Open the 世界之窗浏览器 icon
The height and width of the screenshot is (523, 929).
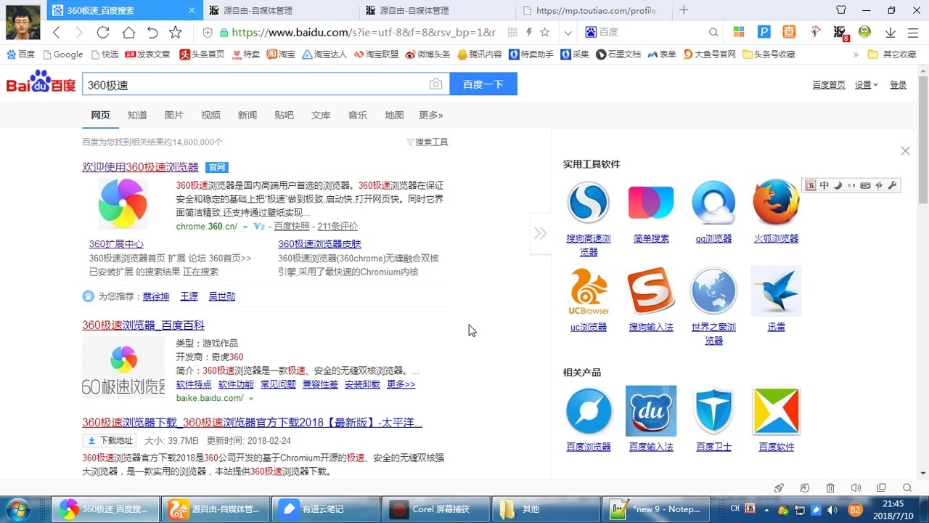(713, 291)
